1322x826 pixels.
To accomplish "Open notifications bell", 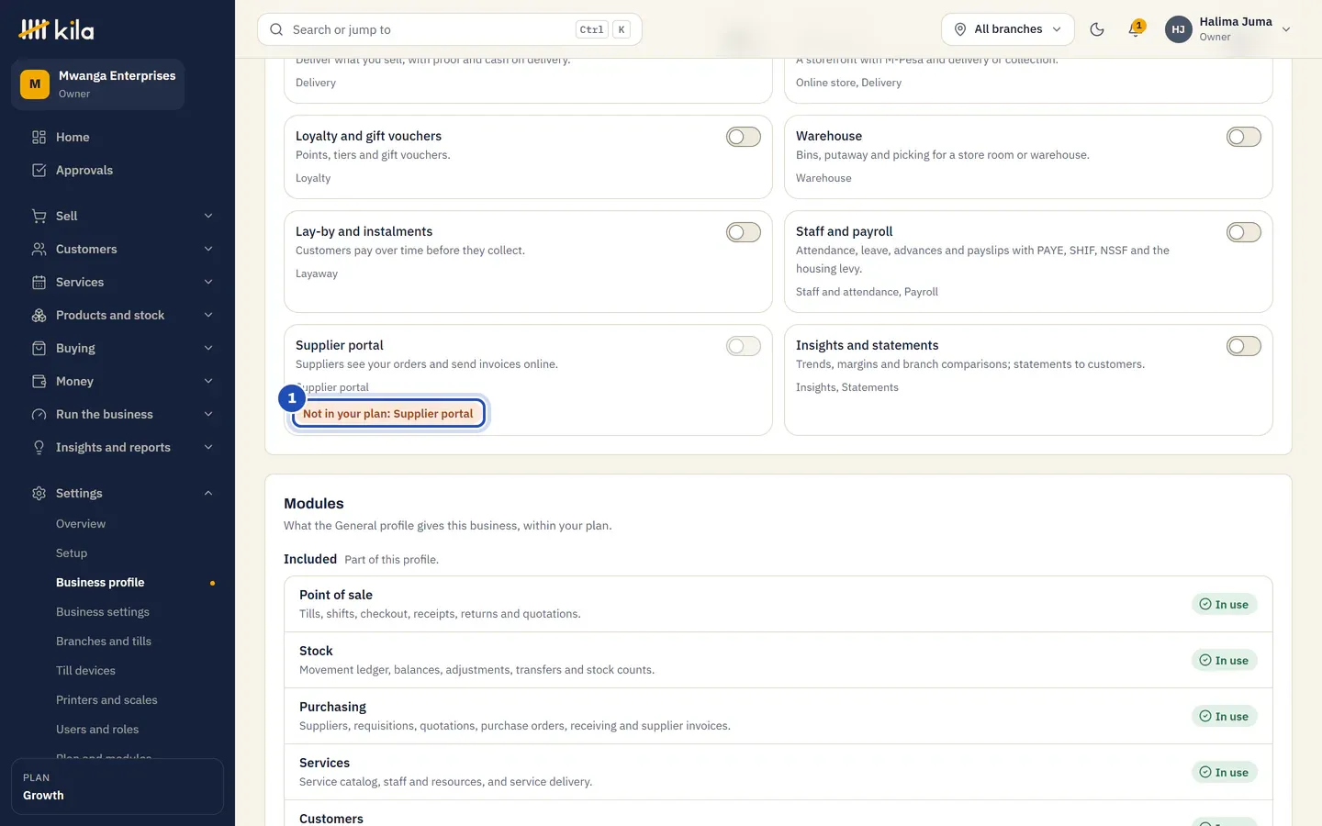I will [1136, 29].
